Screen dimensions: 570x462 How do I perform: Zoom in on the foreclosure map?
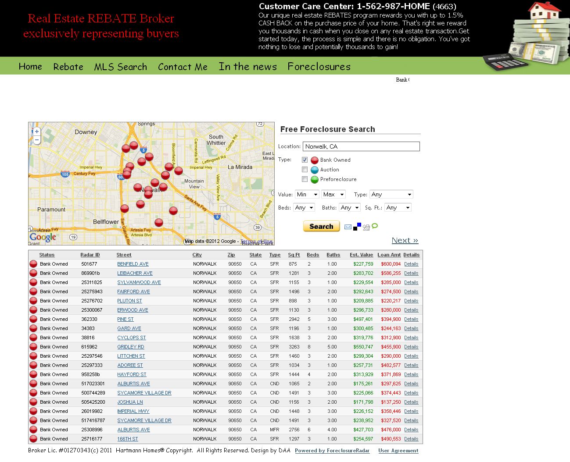(x=37, y=131)
